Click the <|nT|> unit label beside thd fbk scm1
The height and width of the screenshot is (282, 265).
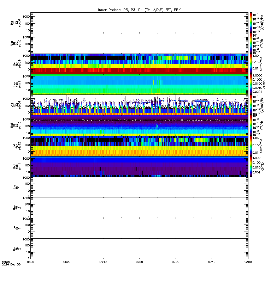pos(263,166)
